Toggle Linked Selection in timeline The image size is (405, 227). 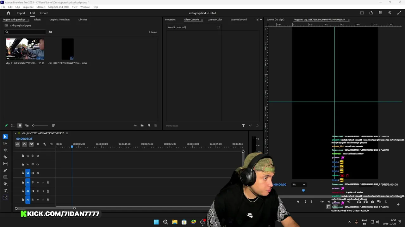tap(31, 144)
